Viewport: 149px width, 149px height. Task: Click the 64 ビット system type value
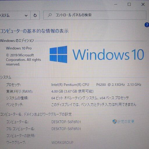coord(90,98)
